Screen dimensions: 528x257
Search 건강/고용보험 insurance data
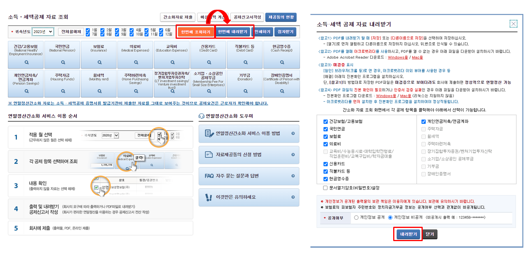26,62
